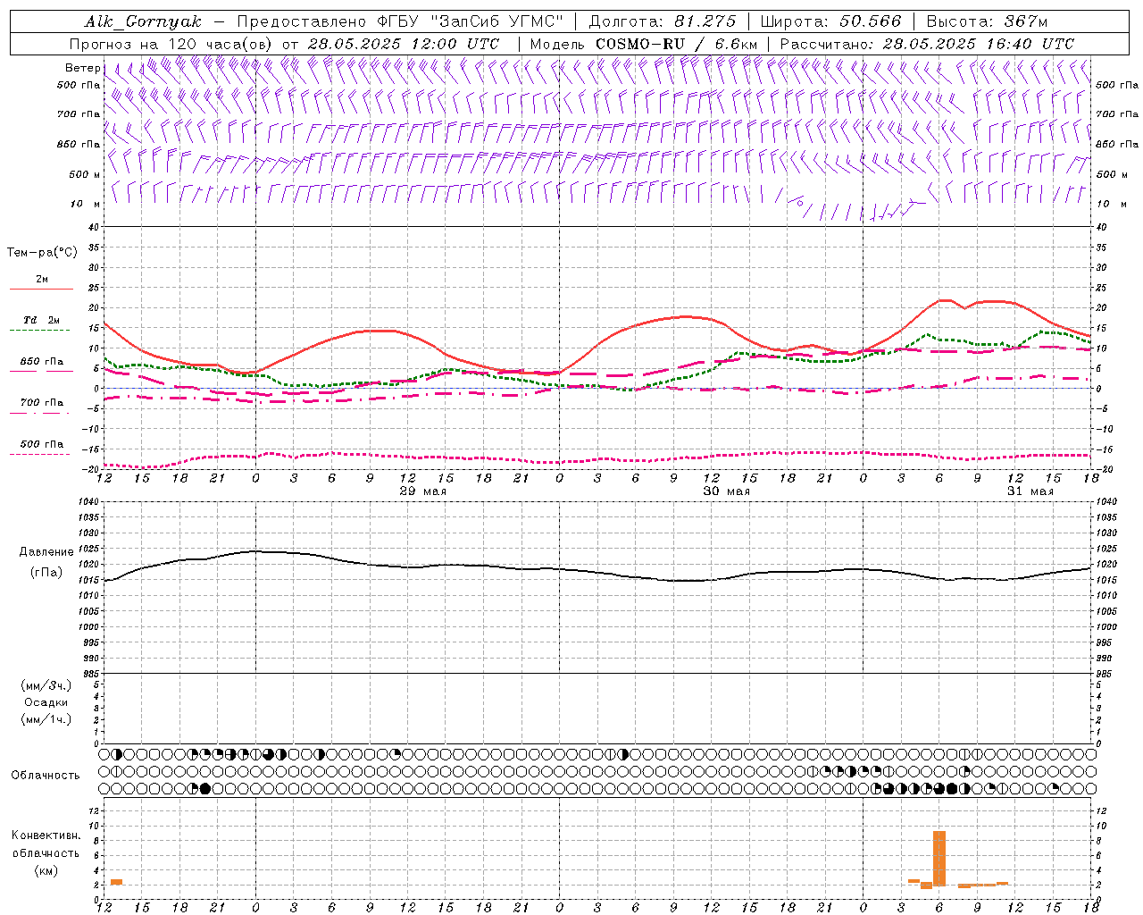Click the small orange bar at forecast start

click(x=116, y=882)
